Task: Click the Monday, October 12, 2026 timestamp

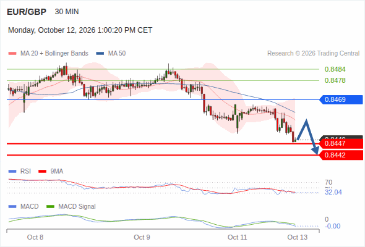Action: [x=80, y=30]
